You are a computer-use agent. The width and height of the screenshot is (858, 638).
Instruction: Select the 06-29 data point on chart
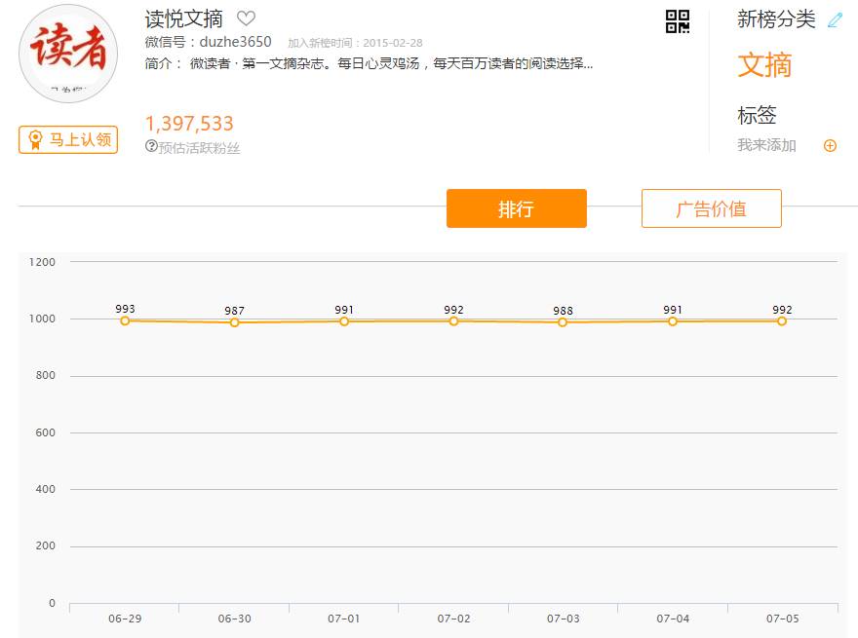pyautogui.click(x=125, y=320)
